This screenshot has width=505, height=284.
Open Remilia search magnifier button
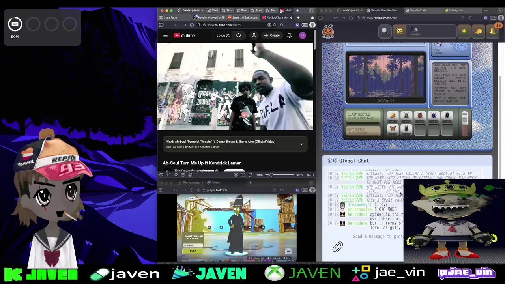[385, 31]
